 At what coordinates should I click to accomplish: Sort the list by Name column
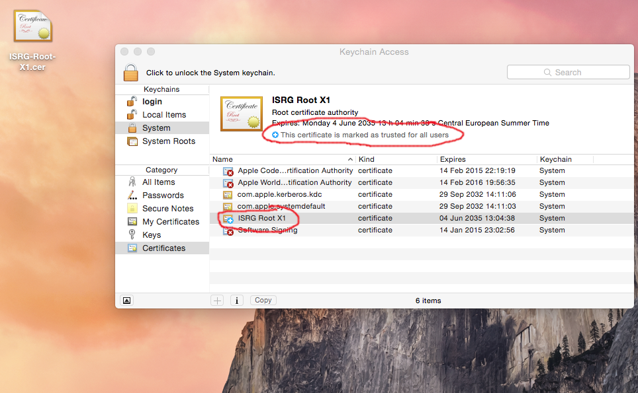(x=283, y=159)
